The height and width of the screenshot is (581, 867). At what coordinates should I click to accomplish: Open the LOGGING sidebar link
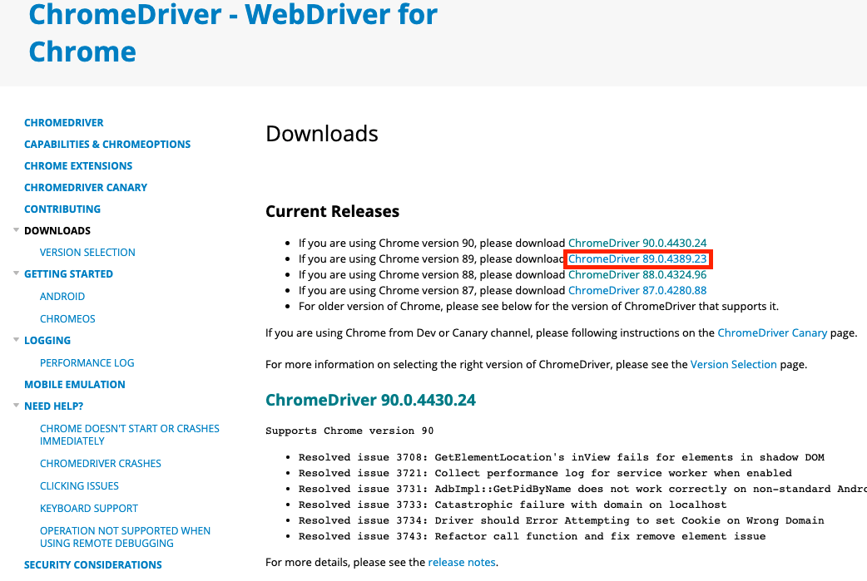47,340
